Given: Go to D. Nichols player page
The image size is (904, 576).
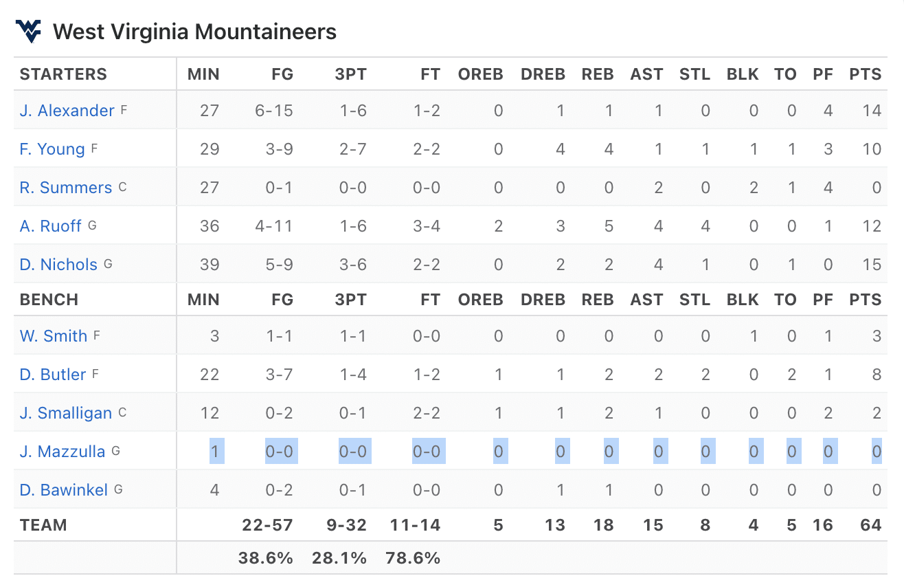Looking at the screenshot, I should pos(58,265).
